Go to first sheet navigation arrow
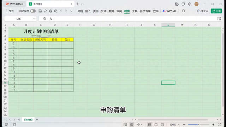This screenshot has width=226, height=127. click(x=6, y=120)
